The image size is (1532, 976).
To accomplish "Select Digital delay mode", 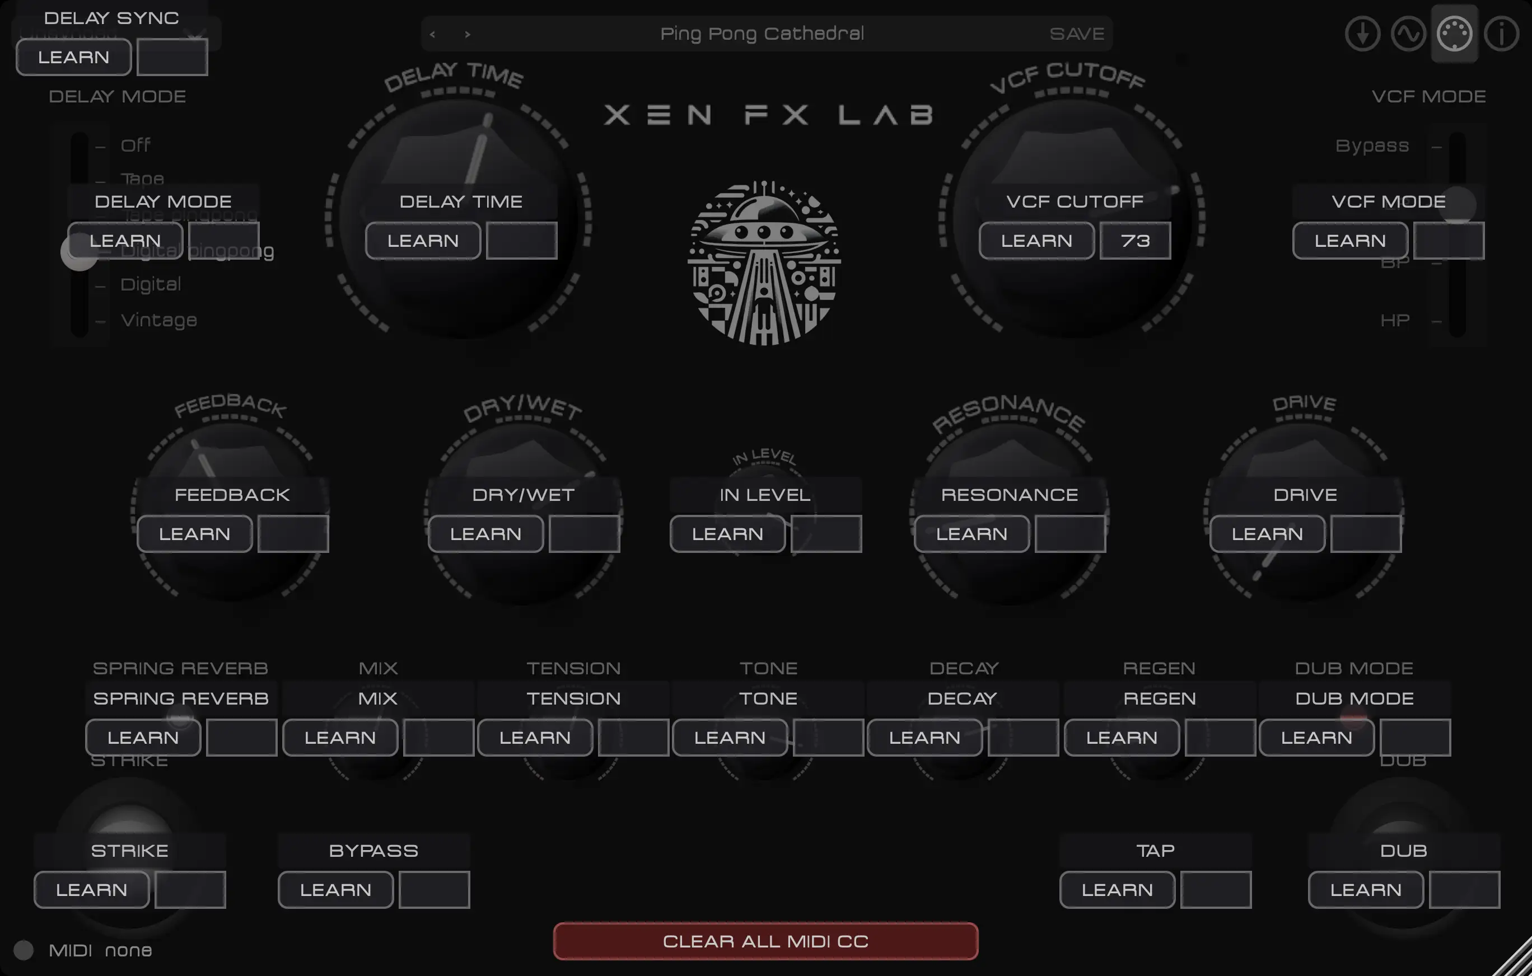I will (x=151, y=284).
